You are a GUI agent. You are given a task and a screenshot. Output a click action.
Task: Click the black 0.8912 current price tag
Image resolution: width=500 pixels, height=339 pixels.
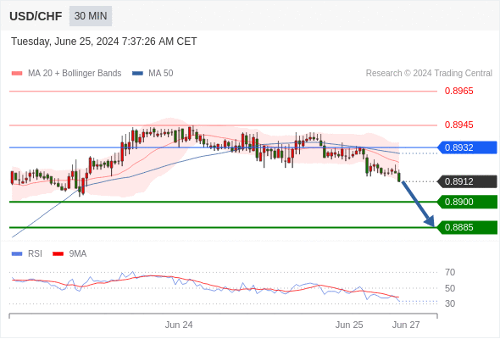coord(467,181)
